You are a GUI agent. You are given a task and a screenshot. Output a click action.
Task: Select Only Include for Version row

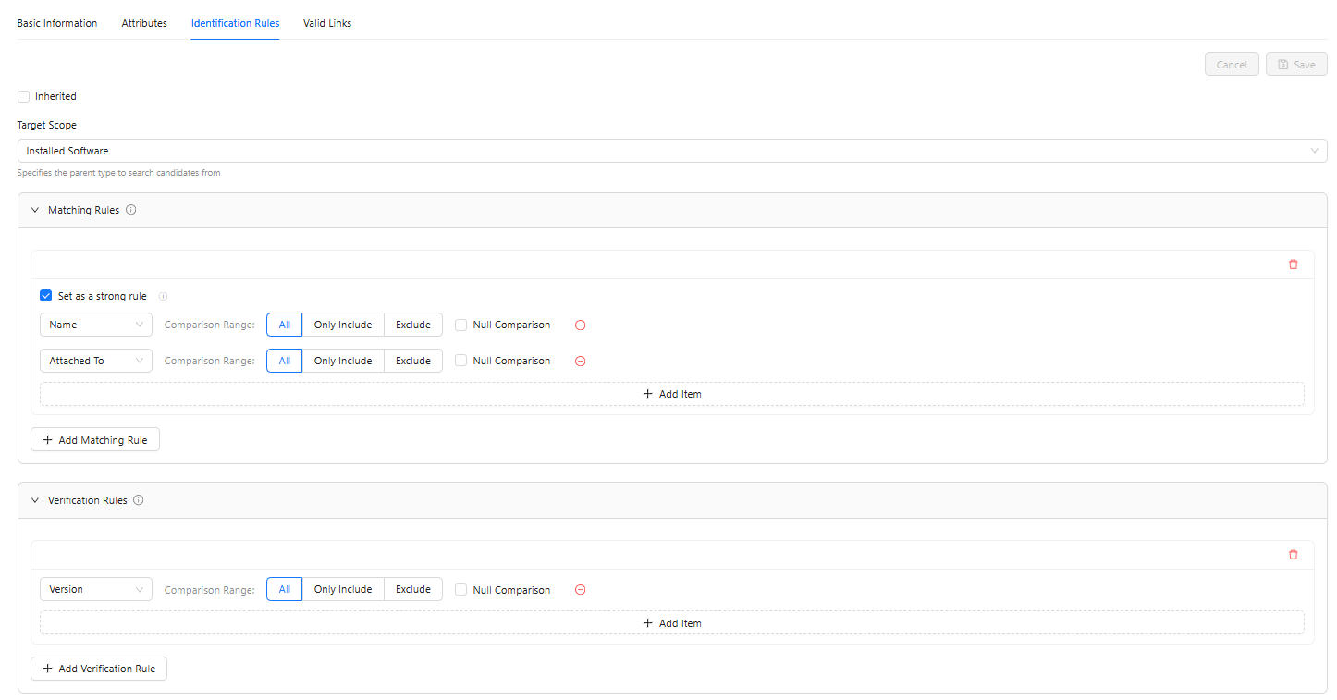pyautogui.click(x=343, y=589)
